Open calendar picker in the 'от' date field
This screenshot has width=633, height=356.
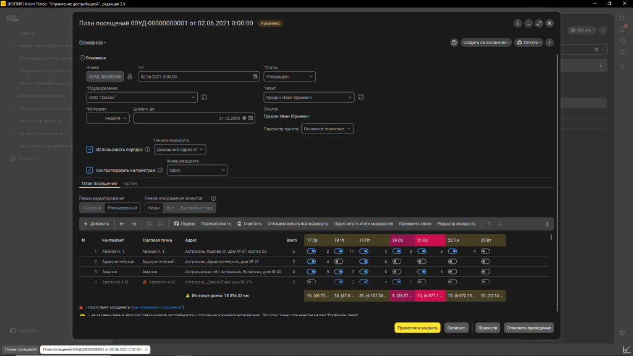(x=255, y=77)
